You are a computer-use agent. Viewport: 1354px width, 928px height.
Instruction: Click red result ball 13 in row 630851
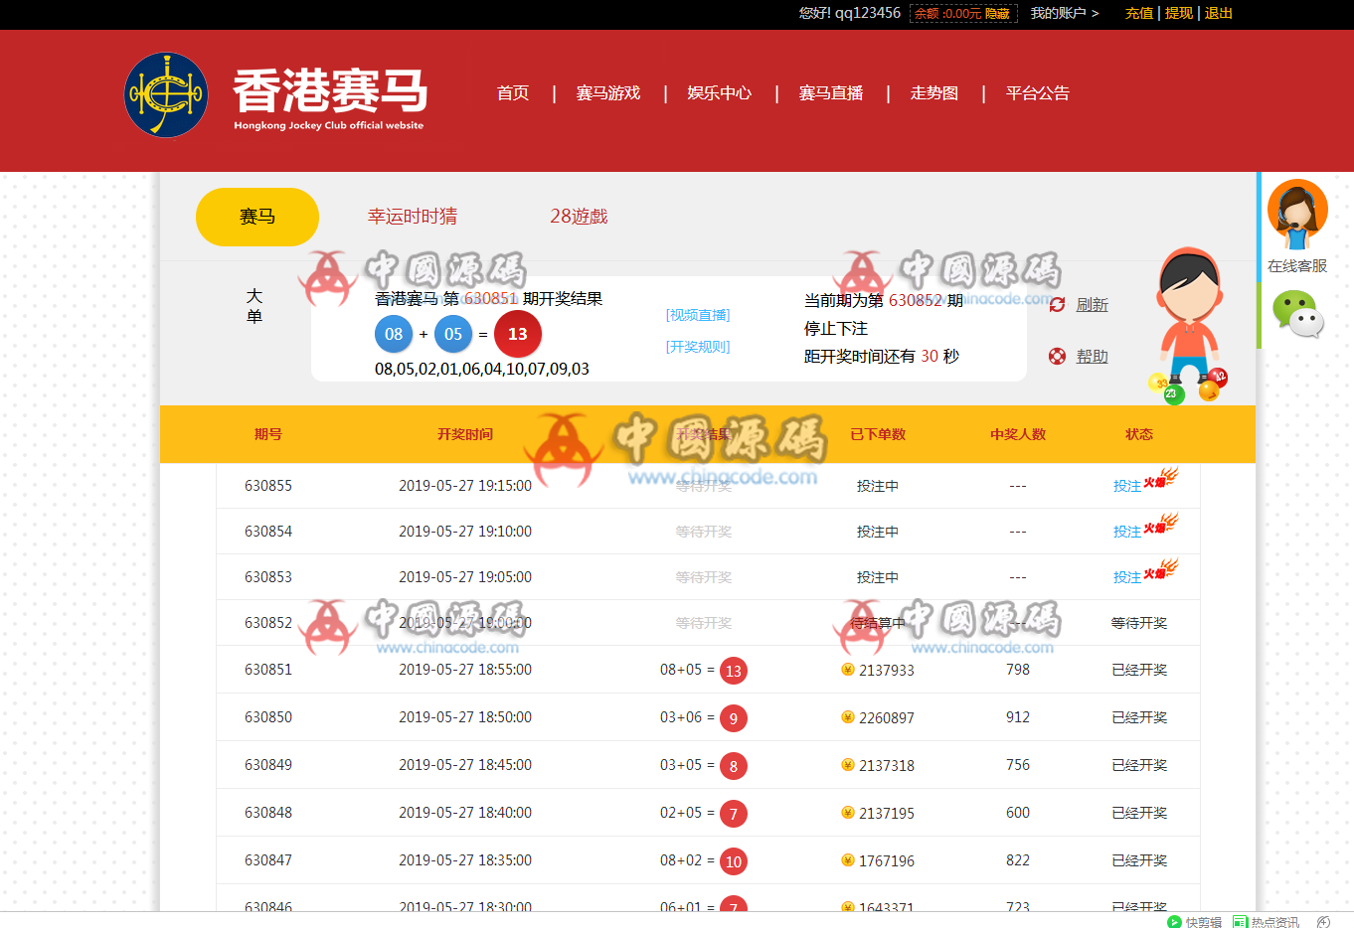pos(734,671)
